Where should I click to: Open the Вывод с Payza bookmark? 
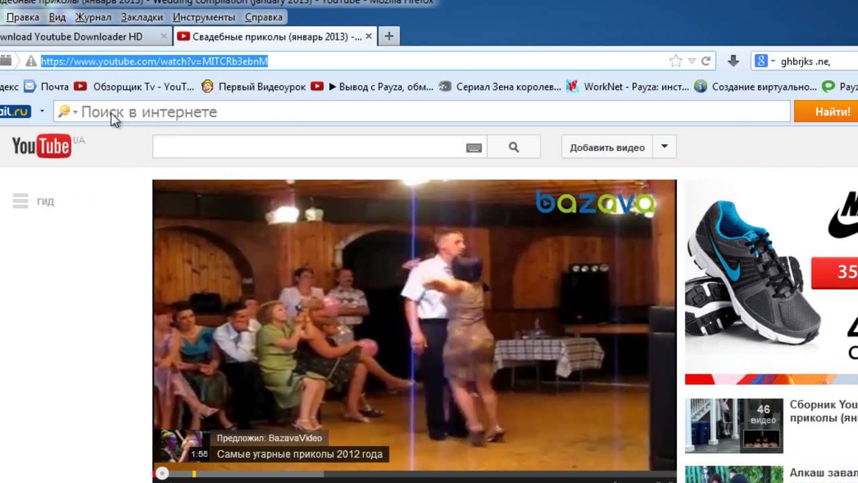372,87
